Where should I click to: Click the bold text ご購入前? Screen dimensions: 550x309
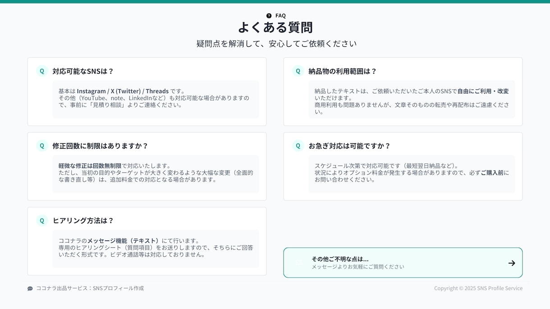coord(492,173)
